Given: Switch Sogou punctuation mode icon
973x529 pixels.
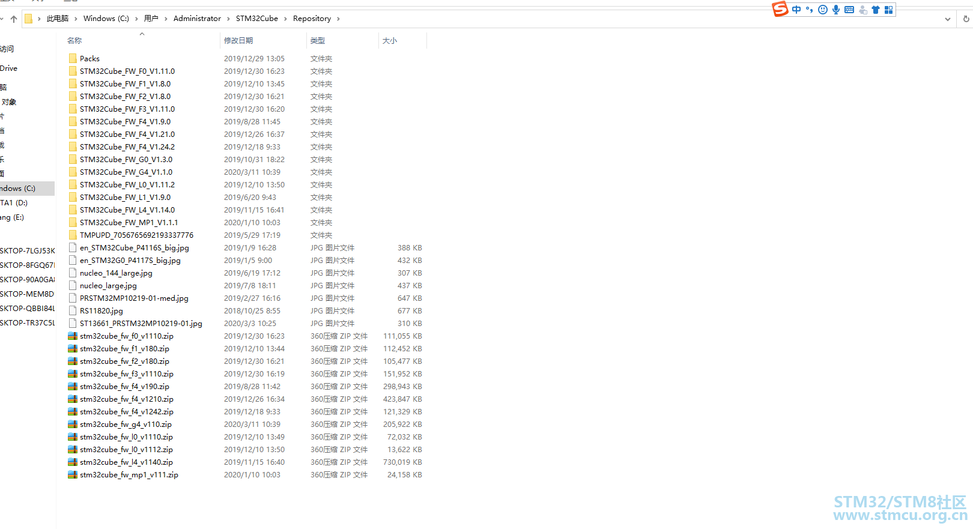Looking at the screenshot, I should coord(810,10).
